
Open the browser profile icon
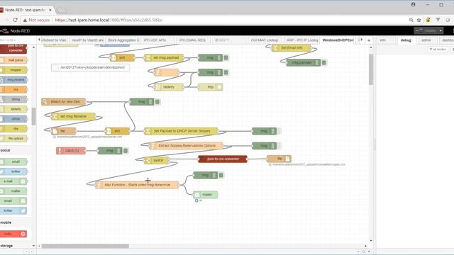pyautogui.click(x=413, y=4)
